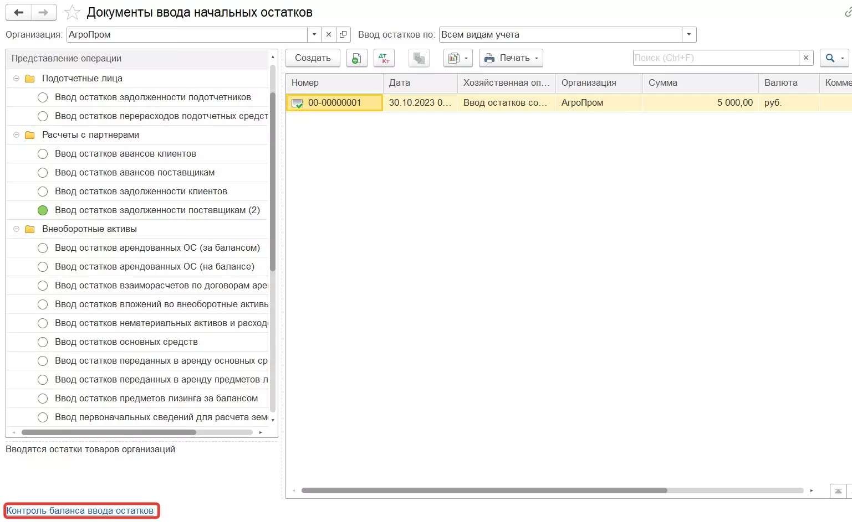Open the magnifier search options menu

pyautogui.click(x=834, y=58)
